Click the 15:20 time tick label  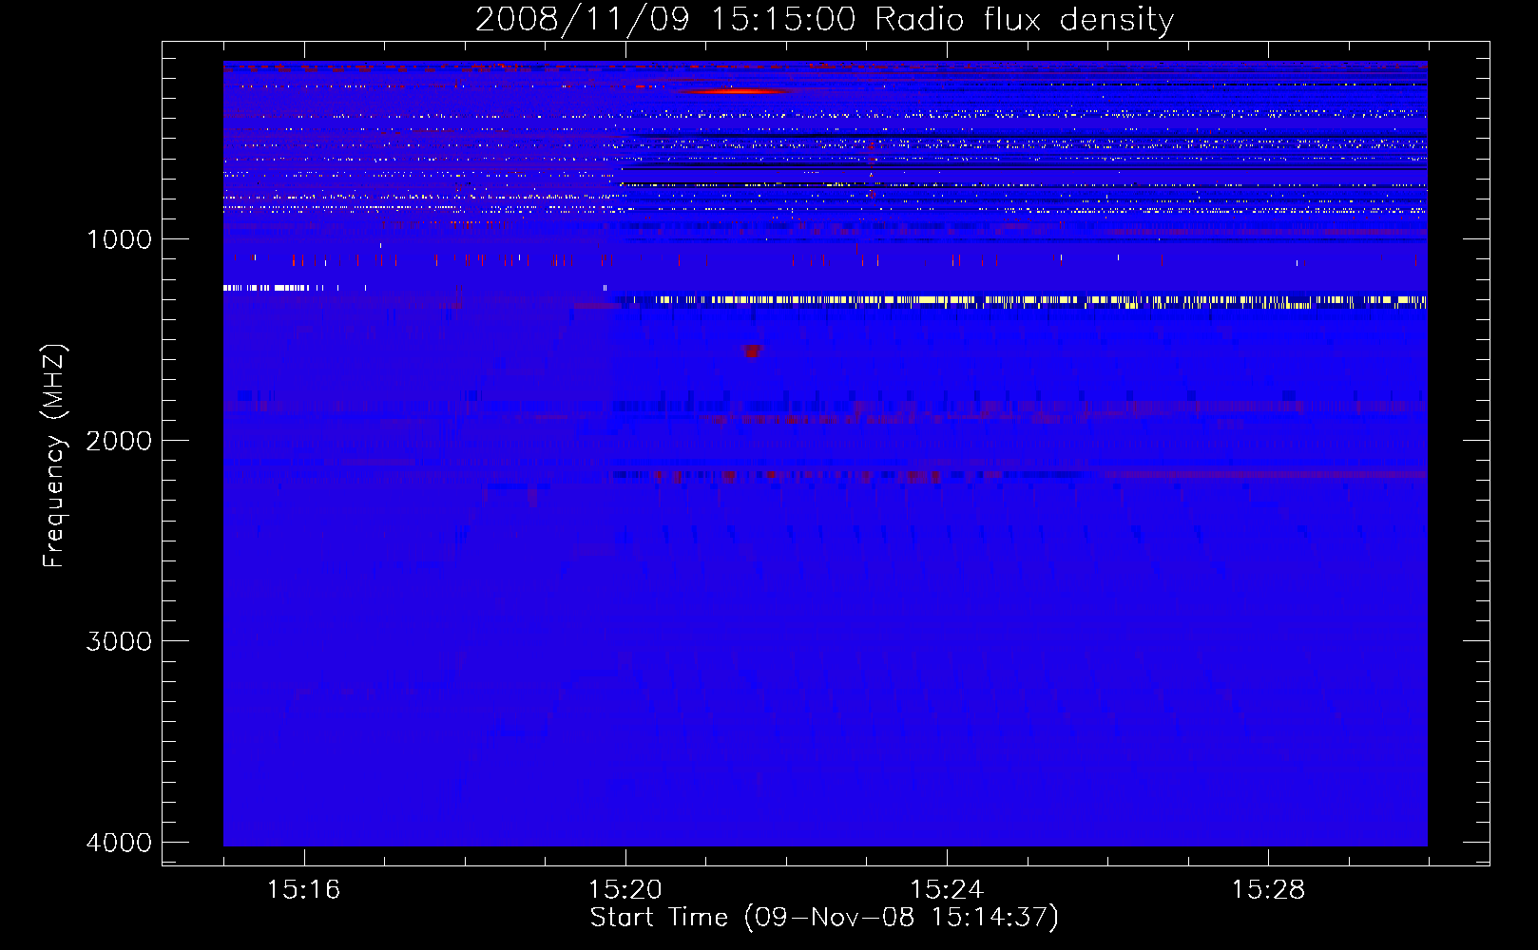tap(625, 890)
